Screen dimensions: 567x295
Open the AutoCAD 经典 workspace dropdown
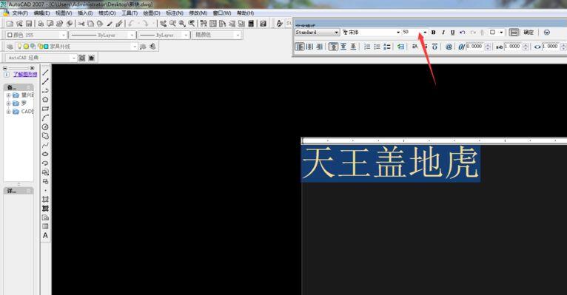[x=74, y=58]
